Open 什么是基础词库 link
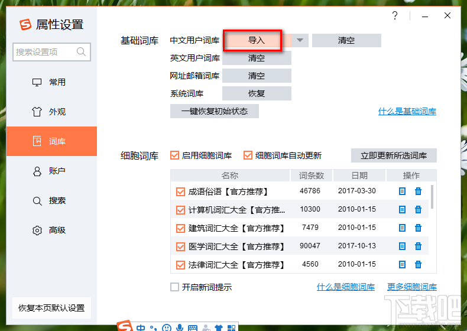 pos(407,112)
